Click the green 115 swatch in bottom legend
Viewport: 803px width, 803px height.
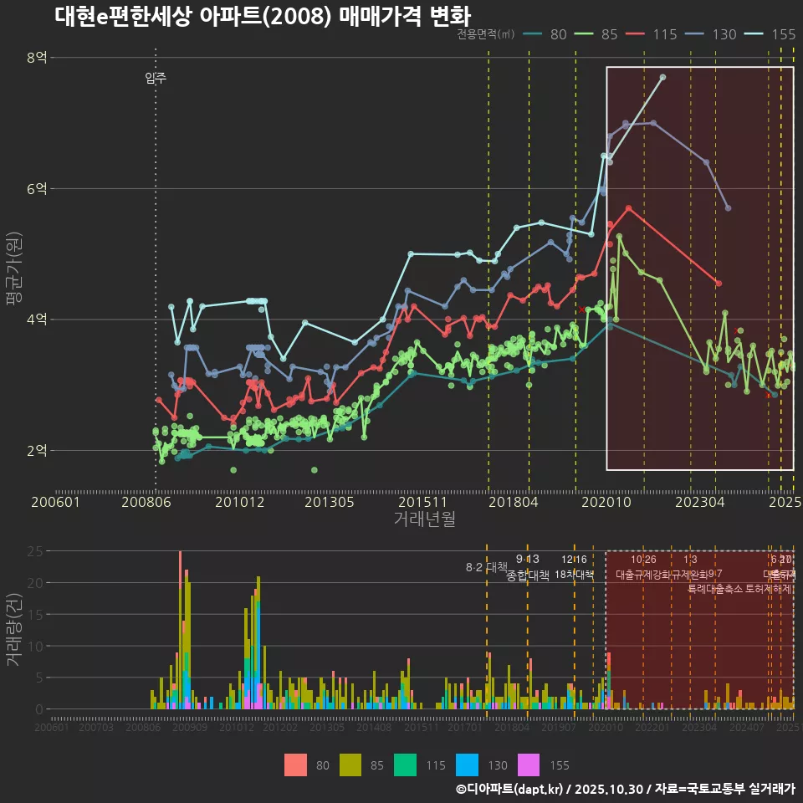click(403, 765)
